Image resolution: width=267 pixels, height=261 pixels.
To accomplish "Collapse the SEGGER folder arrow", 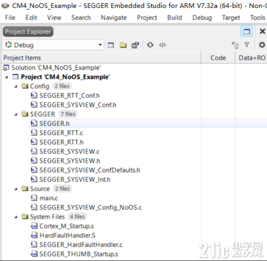I will (16, 114).
